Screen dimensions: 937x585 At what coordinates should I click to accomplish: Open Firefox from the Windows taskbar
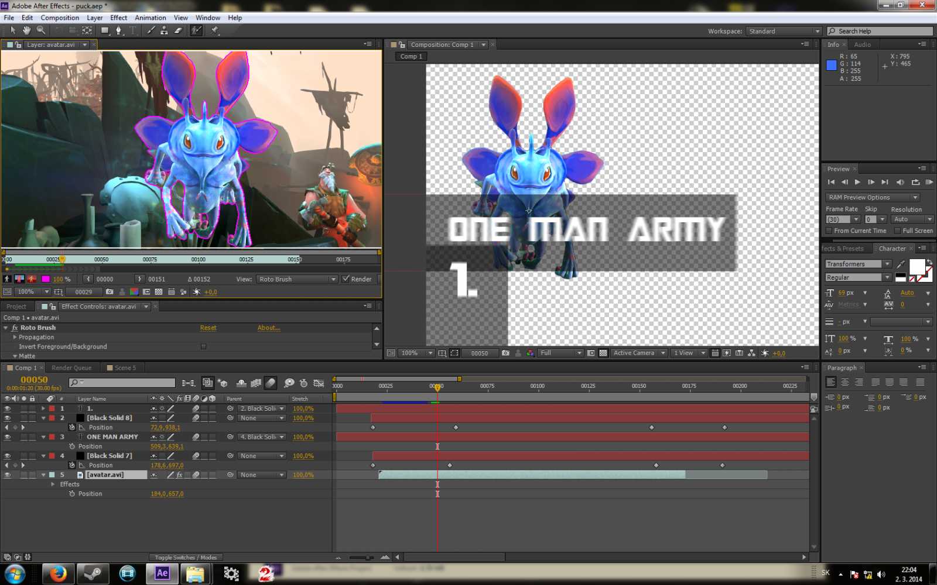click(58, 574)
